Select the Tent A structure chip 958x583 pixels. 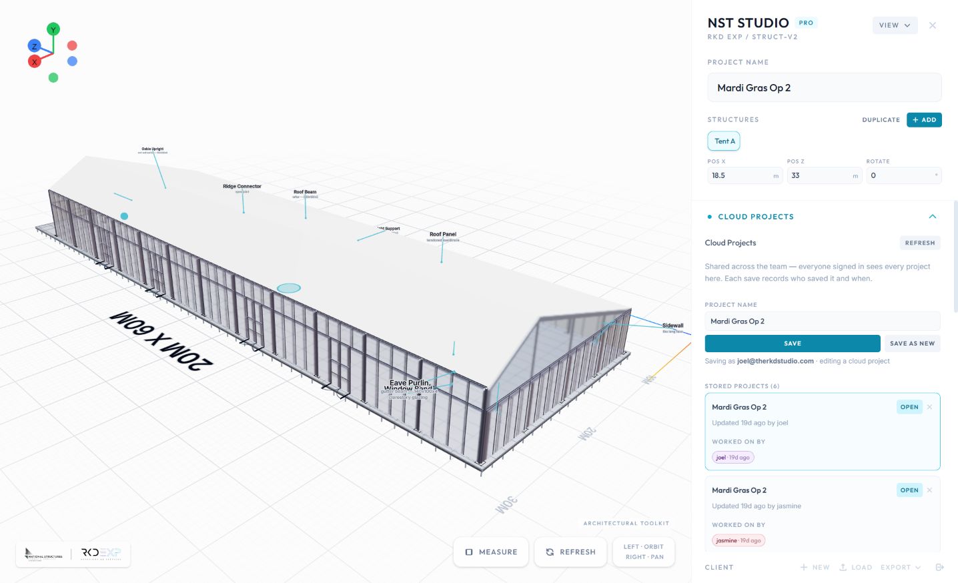coord(724,141)
